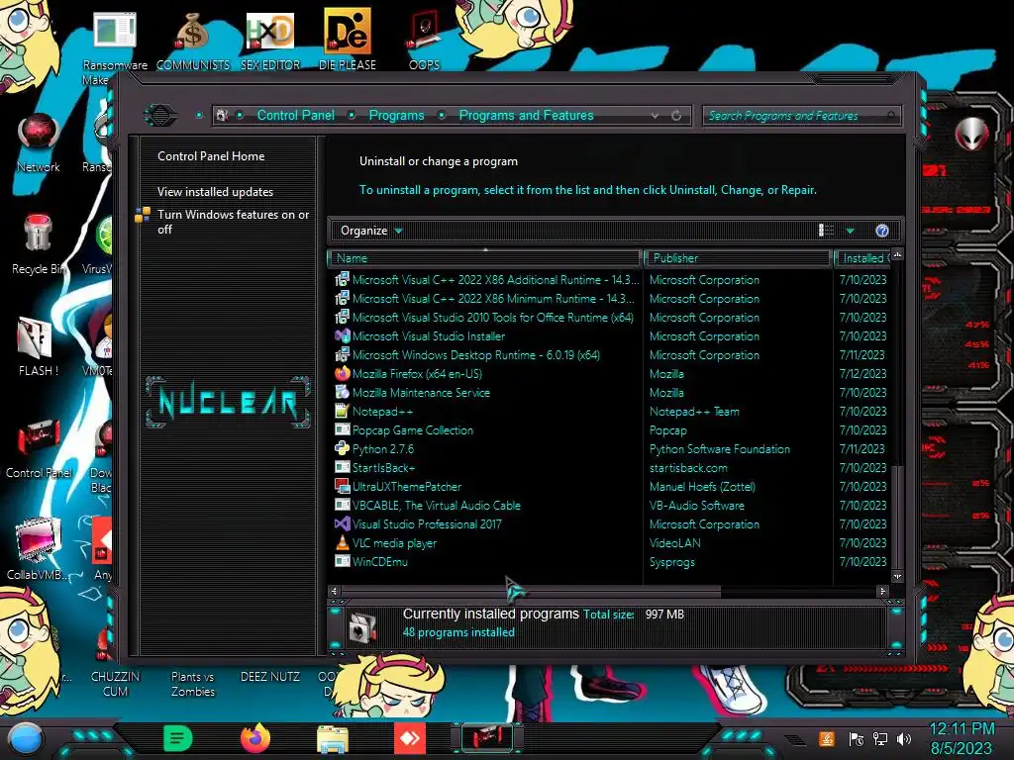Viewport: 1014px width, 760px height.
Task: Click the vertical scrollbar down arrow
Action: tap(897, 576)
